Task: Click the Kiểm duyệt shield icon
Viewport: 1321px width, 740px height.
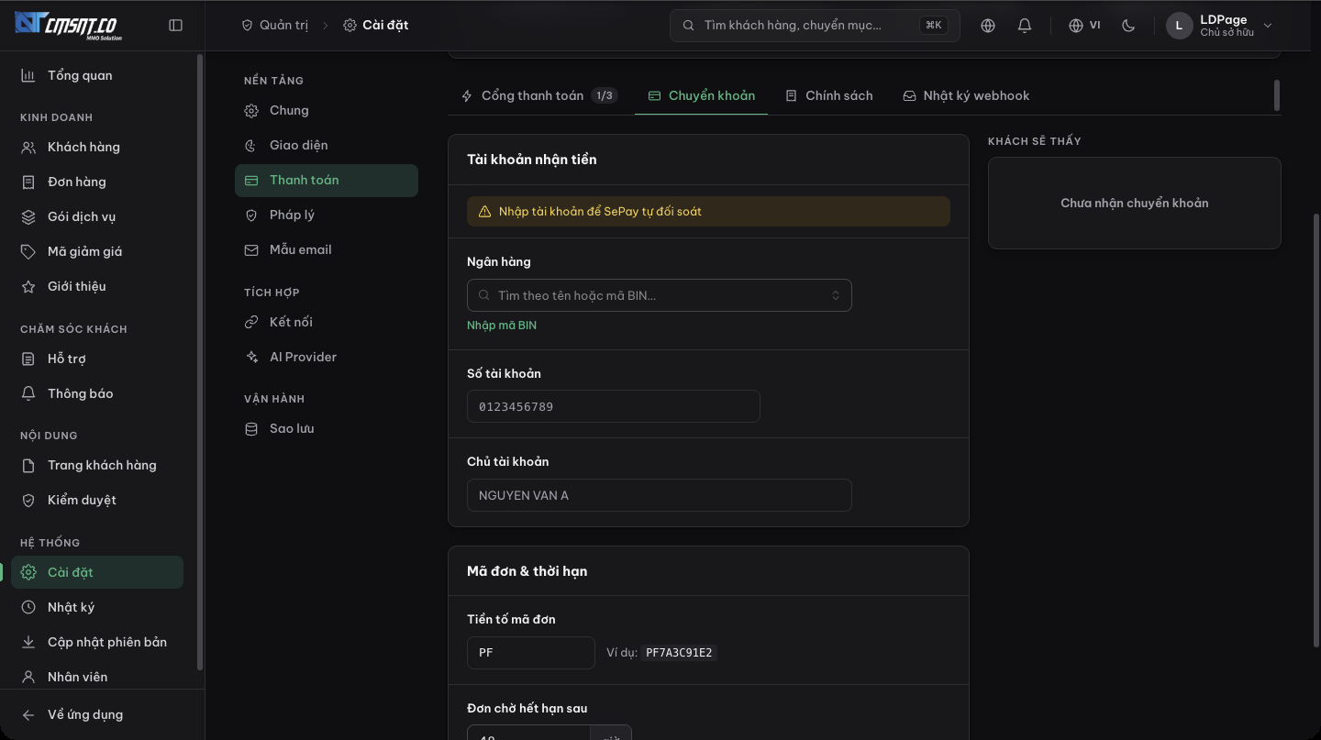Action: [x=28, y=500]
